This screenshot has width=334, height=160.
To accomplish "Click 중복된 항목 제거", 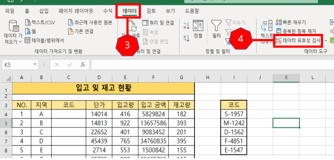I will (x=296, y=31).
